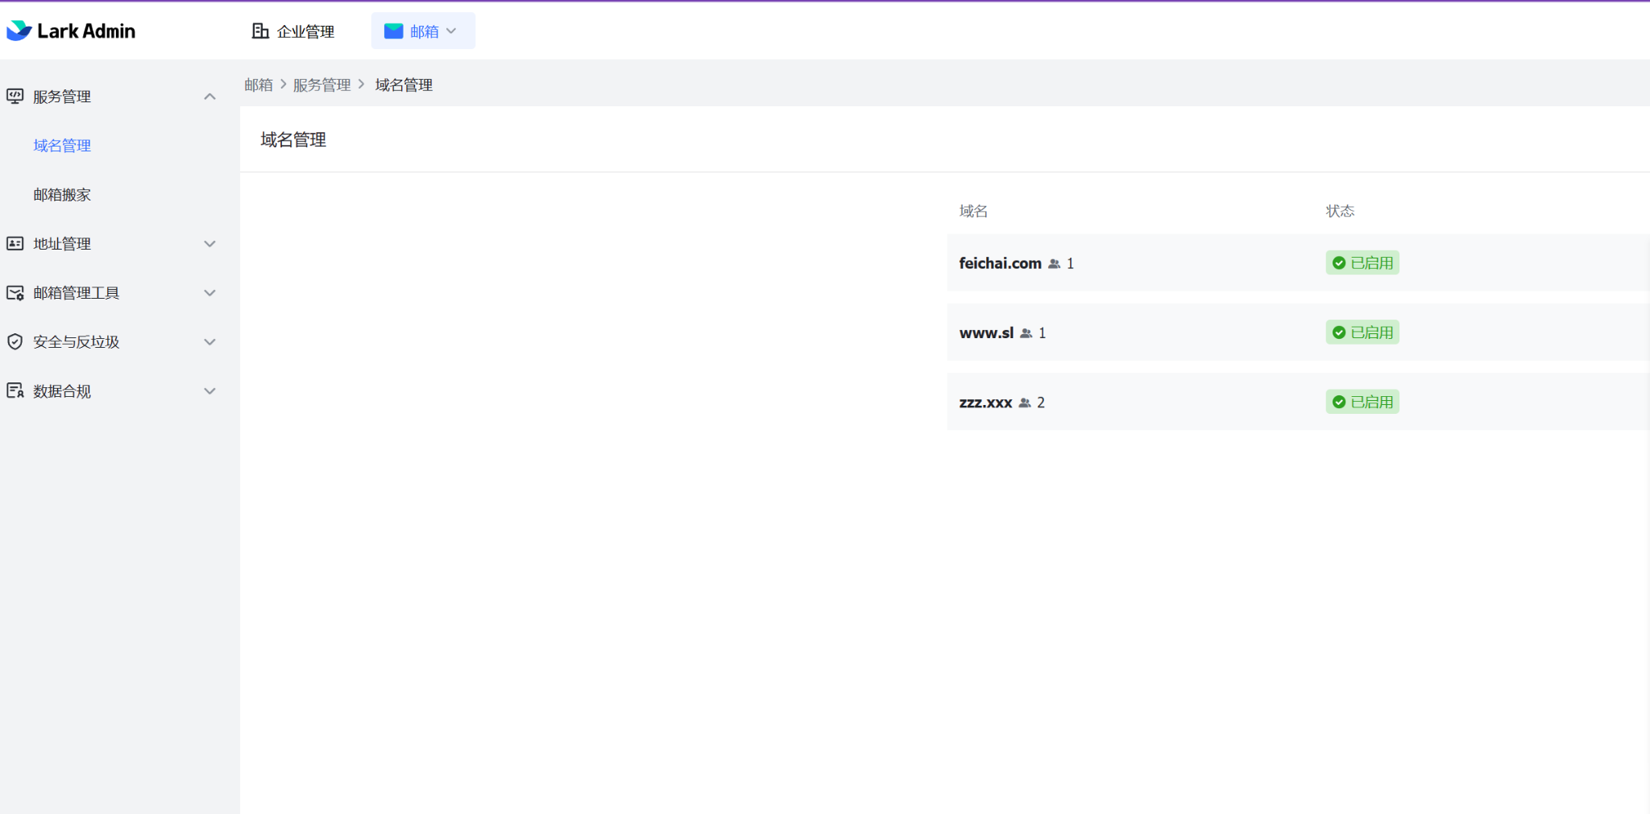This screenshot has width=1650, height=814.
Task: Click the Lark Admin bird logo
Action: (x=19, y=31)
